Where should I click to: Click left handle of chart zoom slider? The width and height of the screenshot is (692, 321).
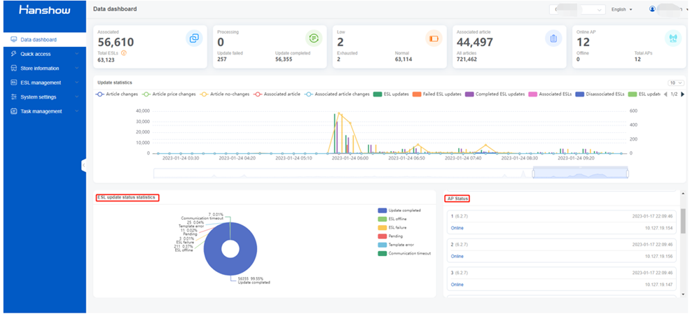533,173
